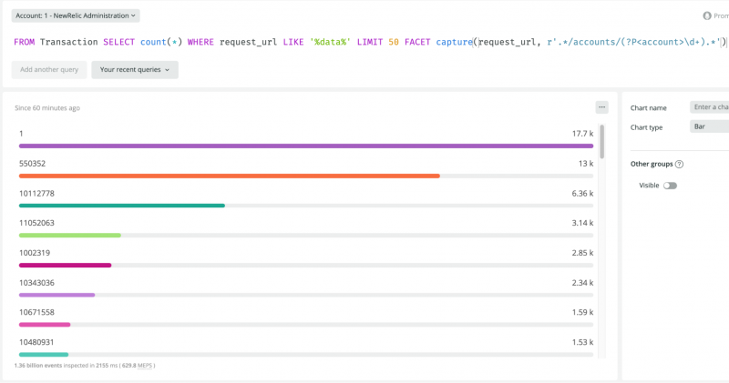729x383 pixels.
Task: Click facet label 10343036
Action: coord(36,282)
